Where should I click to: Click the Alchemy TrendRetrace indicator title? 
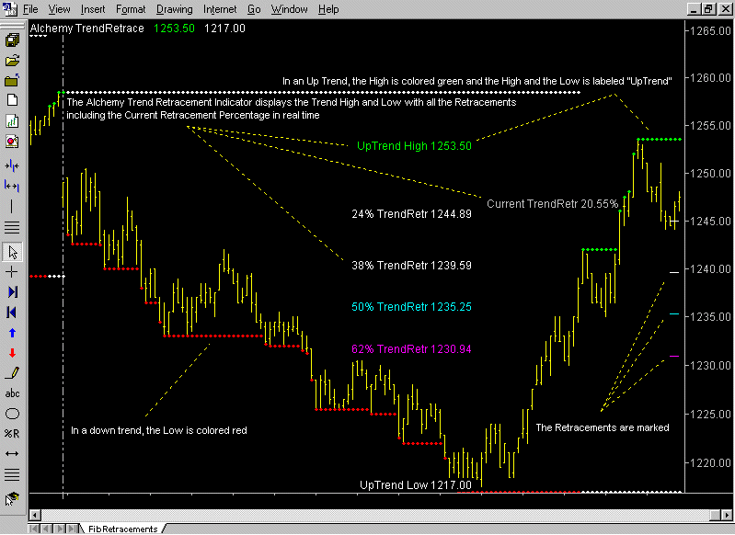87,28
